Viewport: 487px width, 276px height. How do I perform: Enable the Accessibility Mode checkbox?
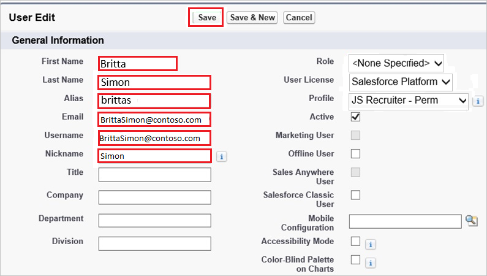tap(355, 241)
